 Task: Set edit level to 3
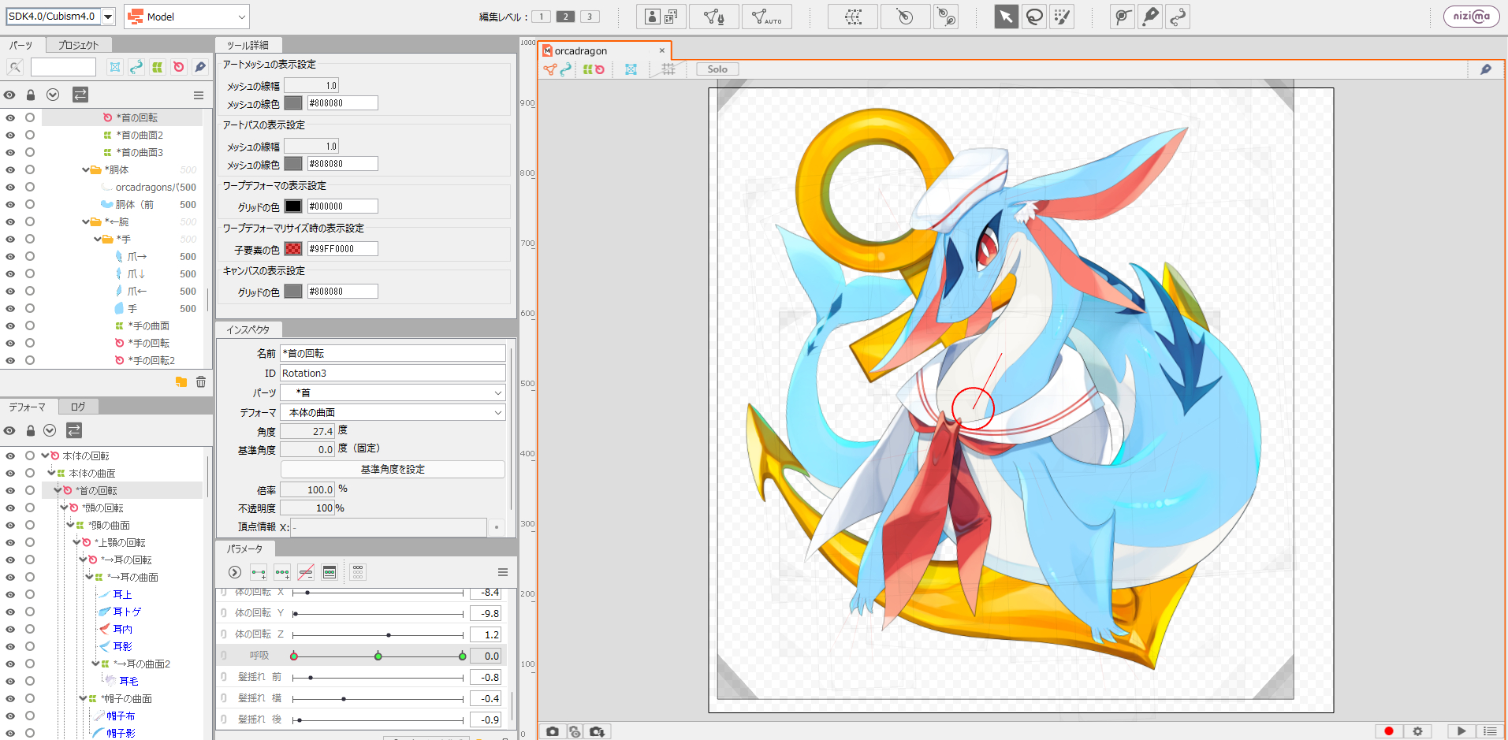tap(589, 17)
